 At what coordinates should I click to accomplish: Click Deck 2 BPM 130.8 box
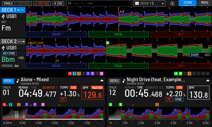(x=198, y=93)
